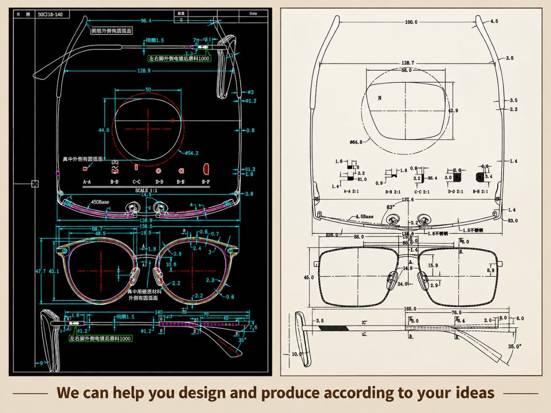Click the '128.7' dimension in beige drawing
551x413 pixels.
pos(407,63)
